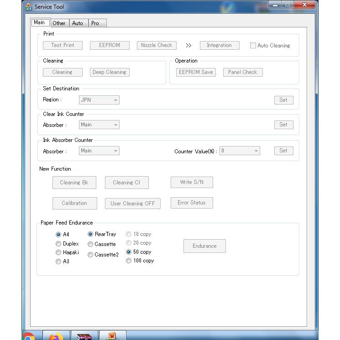Switch to the Other tab
The height and width of the screenshot is (340, 340).
[x=59, y=23]
